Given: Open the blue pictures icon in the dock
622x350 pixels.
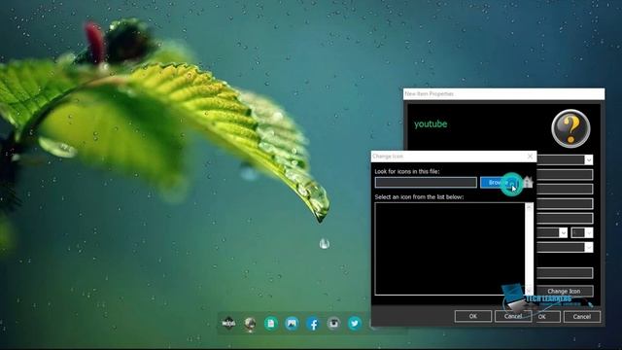Looking at the screenshot, I should (x=292, y=324).
